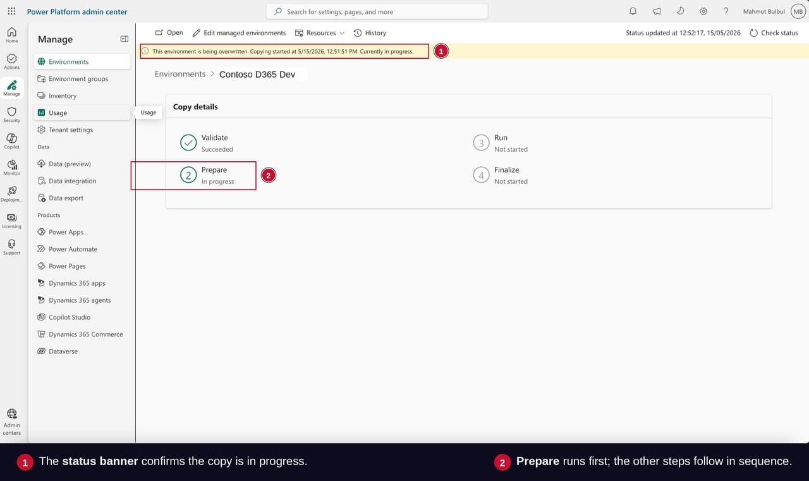Viewport: 809px width, 481px height.
Task: Open Licensing in the left rail
Action: point(11,221)
